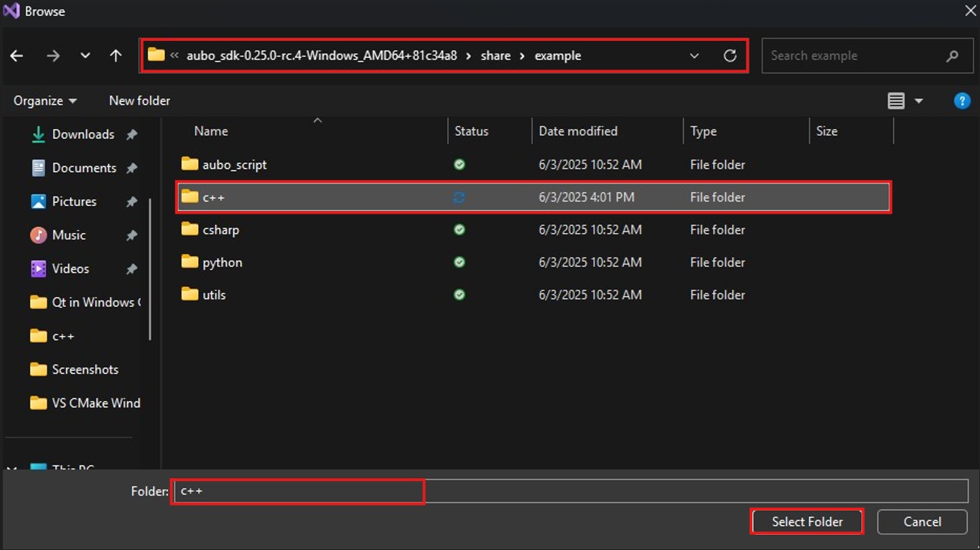Click into the Folder name field
Image resolution: width=980 pixels, height=550 pixels.
(x=571, y=491)
